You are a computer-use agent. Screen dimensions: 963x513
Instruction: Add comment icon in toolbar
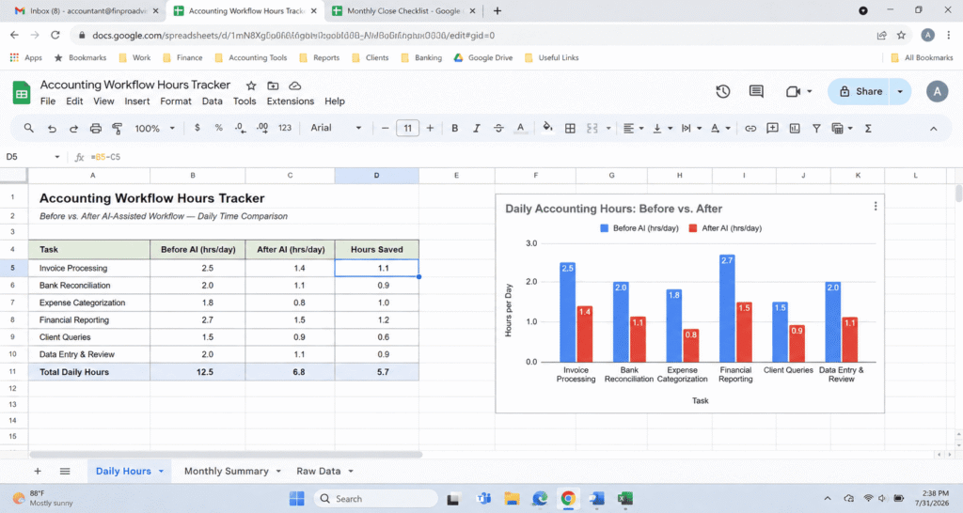point(772,128)
